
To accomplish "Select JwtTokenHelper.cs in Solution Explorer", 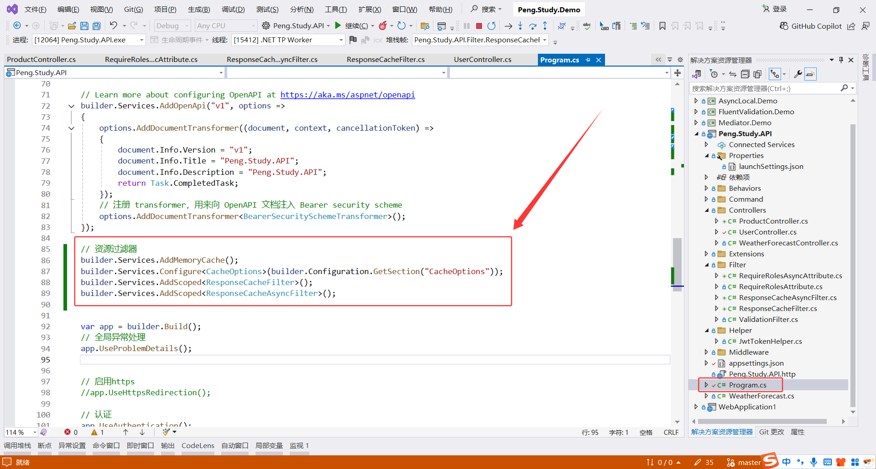I will click(770, 341).
